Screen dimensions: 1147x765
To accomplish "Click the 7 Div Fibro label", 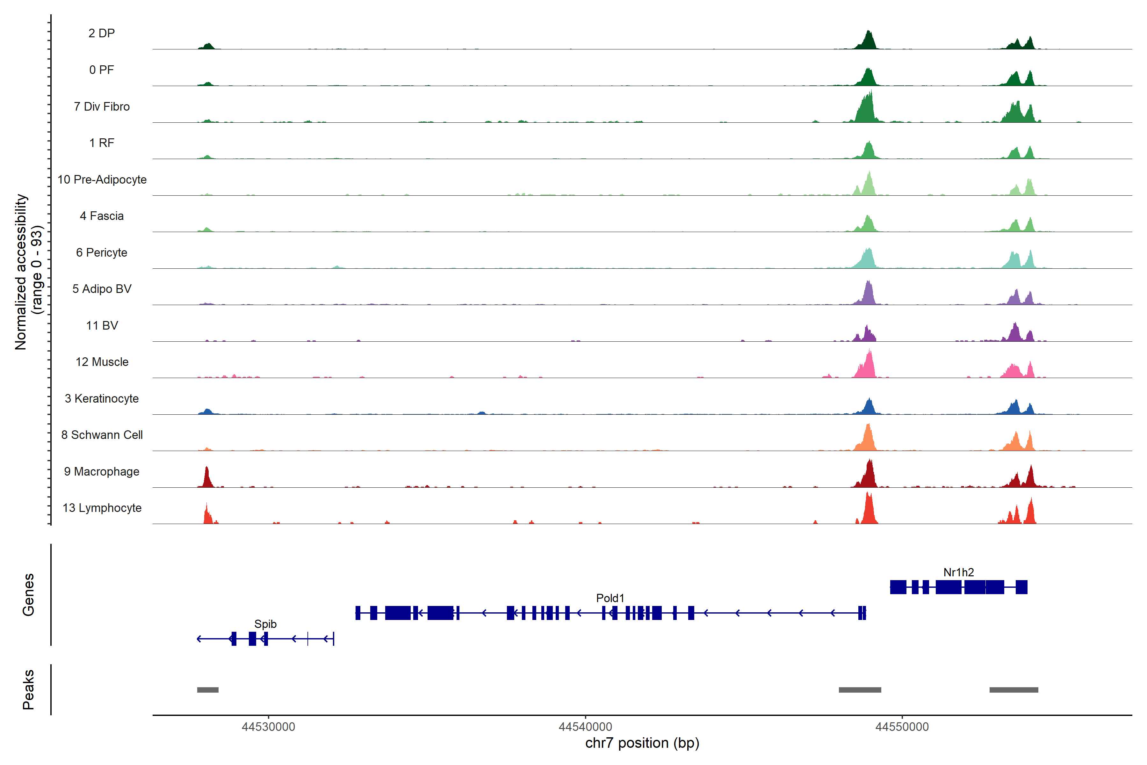I will [x=101, y=106].
